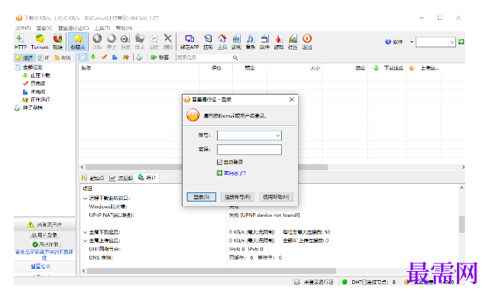The image size is (492, 297).
Task: Open the Comet Passport(C) menu
Action: click(x=73, y=28)
